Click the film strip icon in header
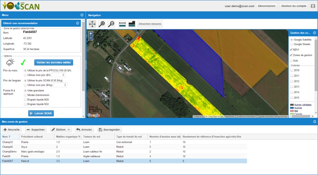The image size is (318, 175). [x=313, y=6]
